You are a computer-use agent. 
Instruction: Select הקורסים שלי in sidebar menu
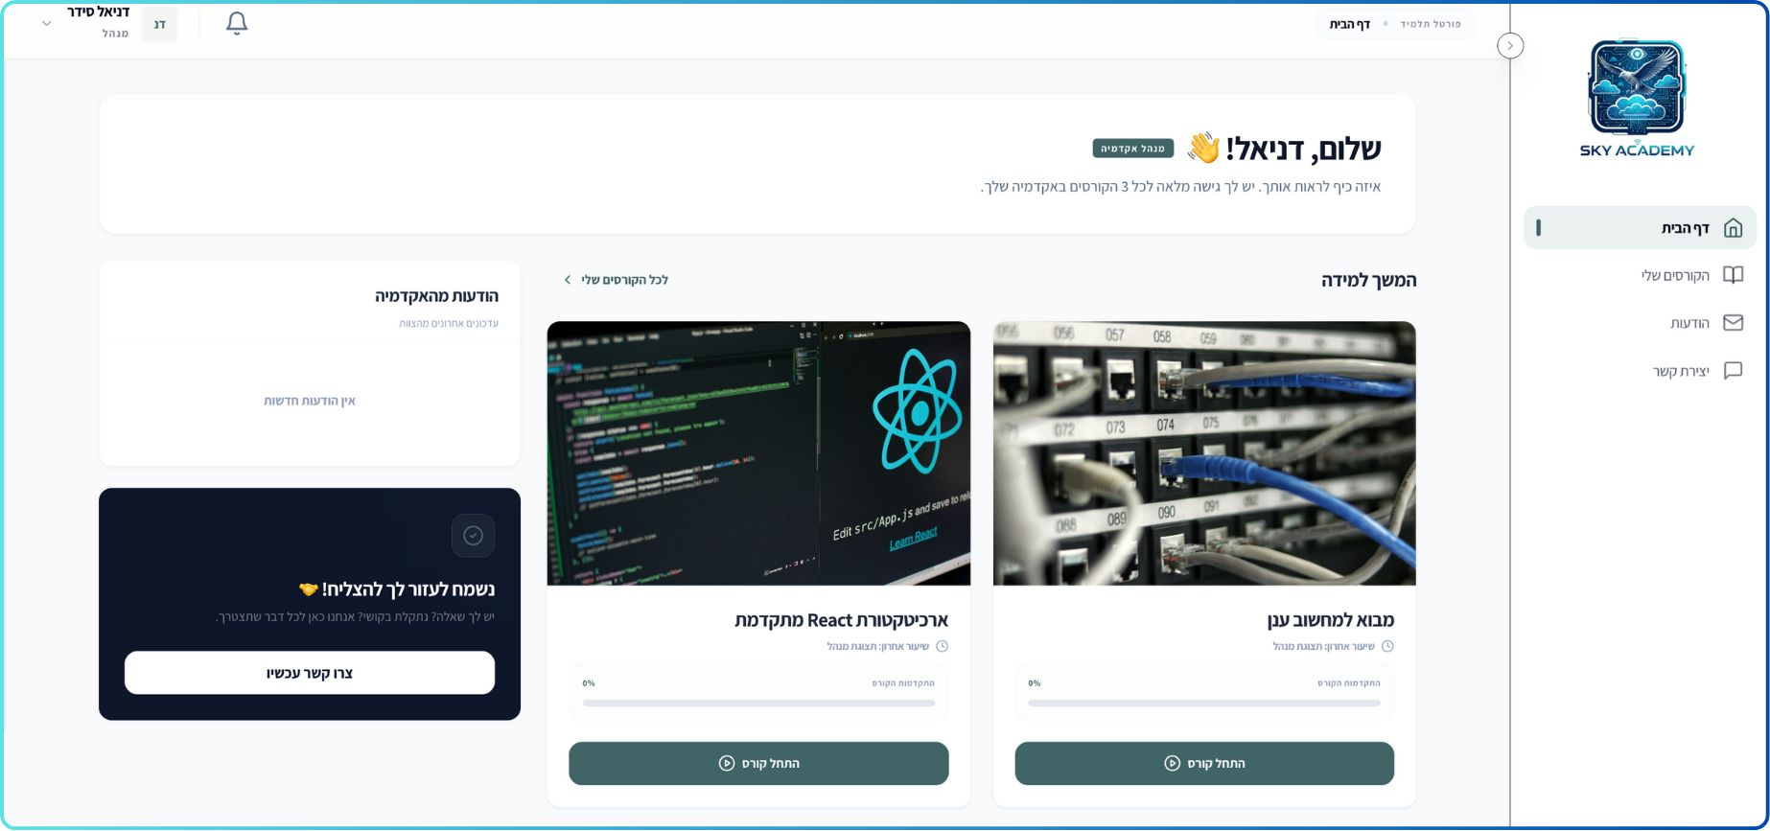(x=1674, y=276)
